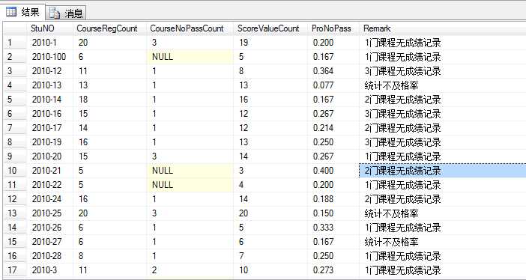Screen dimensions: 526x280
Task: Select the StuNO cell 2010-16
Action: click(x=50, y=114)
